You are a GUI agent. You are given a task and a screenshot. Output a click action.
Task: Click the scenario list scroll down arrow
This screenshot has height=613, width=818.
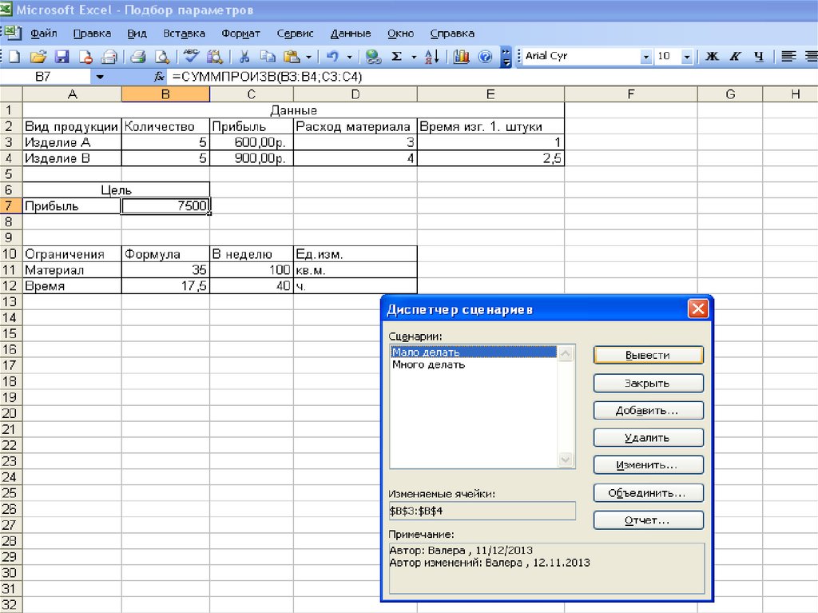[x=566, y=460]
